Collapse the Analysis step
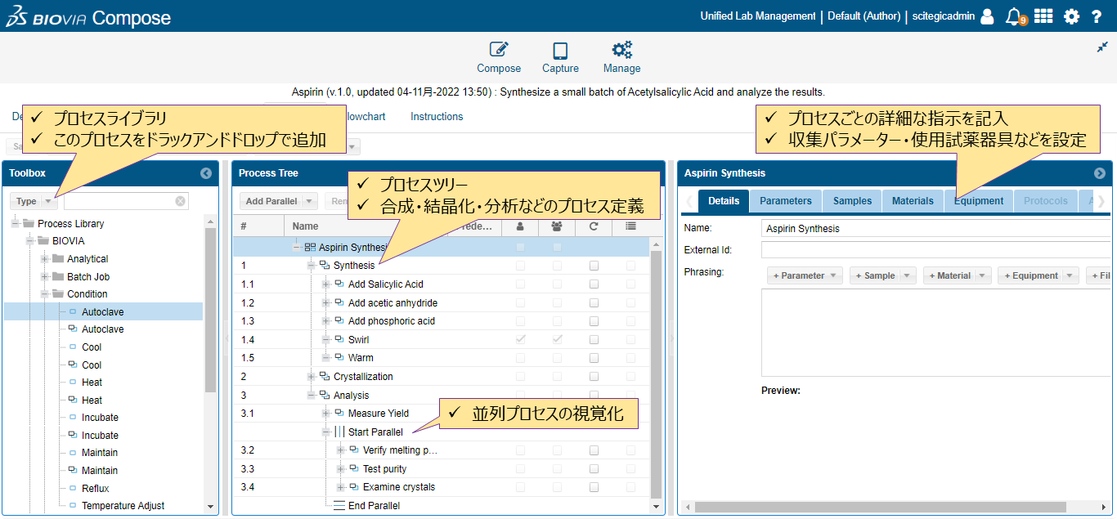 click(x=311, y=396)
